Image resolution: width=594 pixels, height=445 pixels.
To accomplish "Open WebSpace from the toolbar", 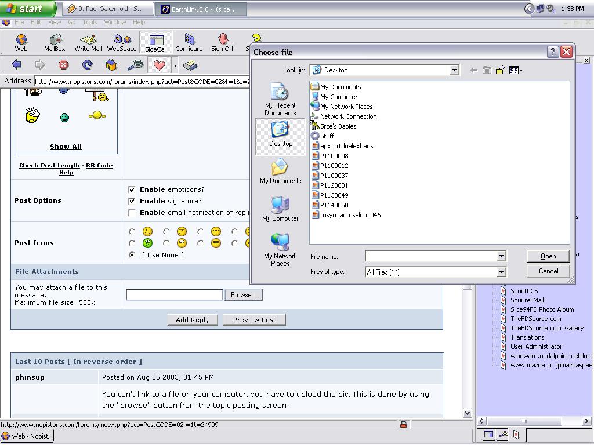I will [x=122, y=42].
